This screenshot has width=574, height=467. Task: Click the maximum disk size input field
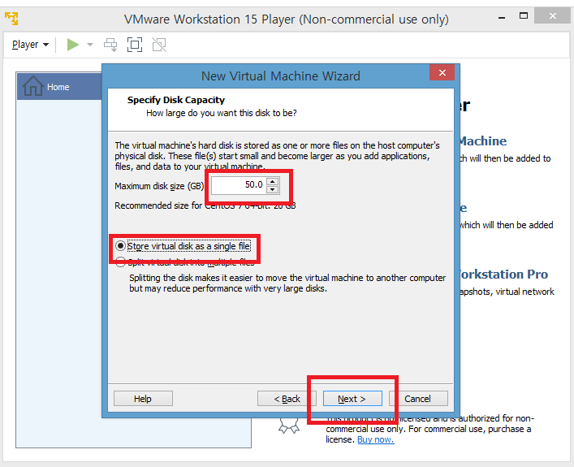[x=239, y=185]
